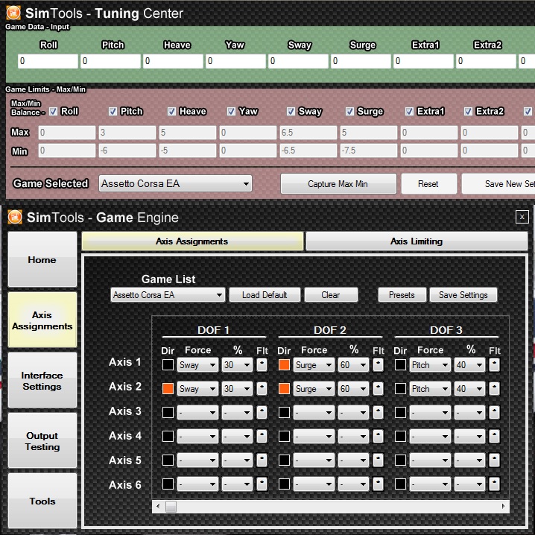Open Axis 5 DOF 1 filter button
This screenshot has width=535, height=535.
coord(262,460)
